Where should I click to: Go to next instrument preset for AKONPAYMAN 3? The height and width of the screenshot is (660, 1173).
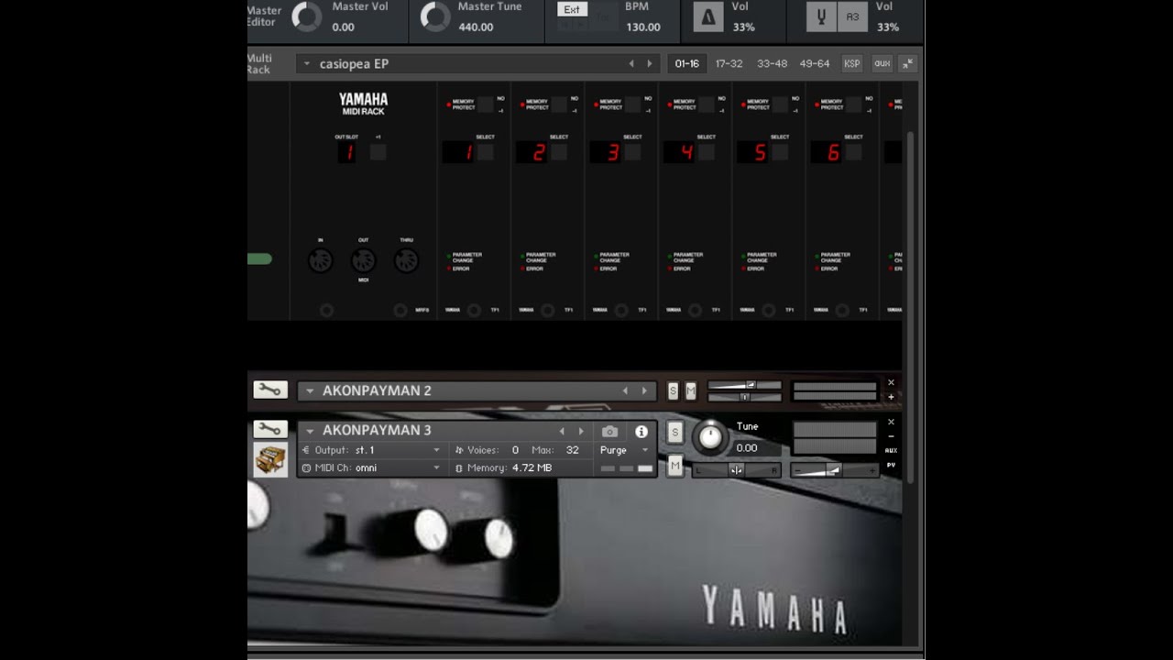point(581,431)
